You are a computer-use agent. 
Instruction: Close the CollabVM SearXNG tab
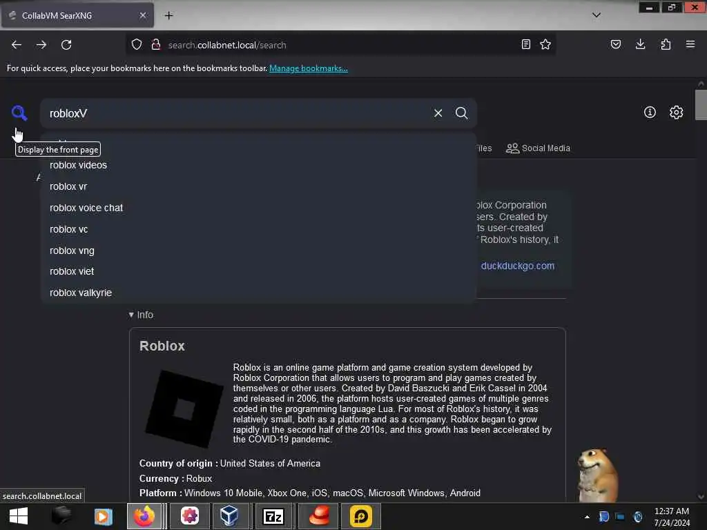point(143,15)
